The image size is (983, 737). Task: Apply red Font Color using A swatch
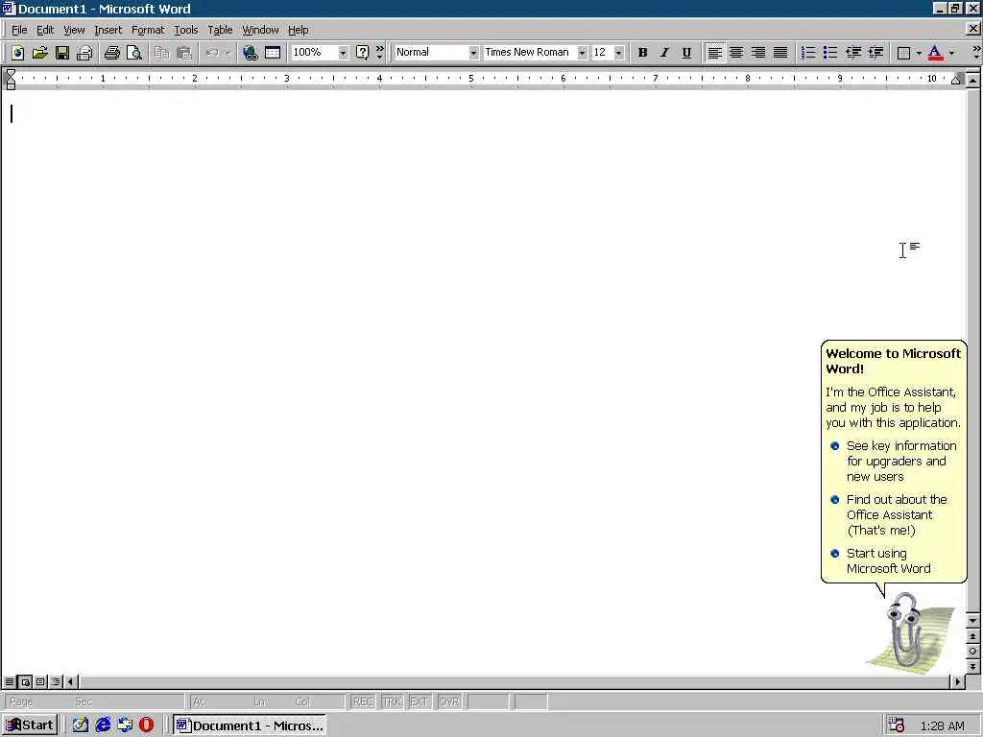pyautogui.click(x=935, y=53)
